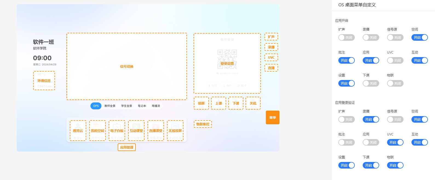
Task: Click the 教育云 app tile
Action: (x=78, y=131)
